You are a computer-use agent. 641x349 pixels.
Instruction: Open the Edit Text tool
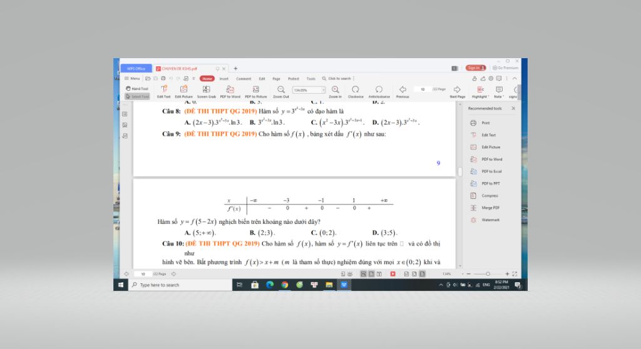click(164, 92)
